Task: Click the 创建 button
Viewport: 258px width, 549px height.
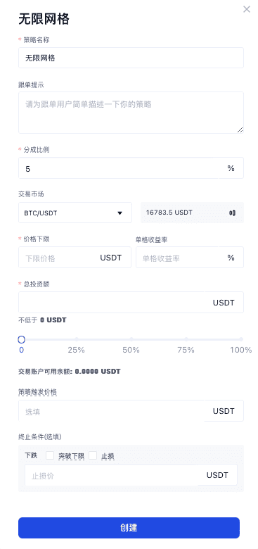Action: (x=129, y=528)
